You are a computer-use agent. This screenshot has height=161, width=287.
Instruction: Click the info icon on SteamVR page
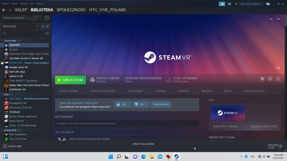pyautogui.click(x=270, y=79)
